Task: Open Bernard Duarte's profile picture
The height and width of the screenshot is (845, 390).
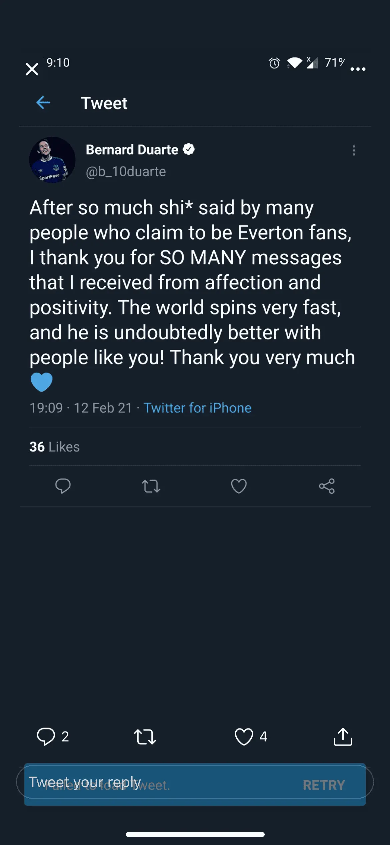Action: pos(52,160)
